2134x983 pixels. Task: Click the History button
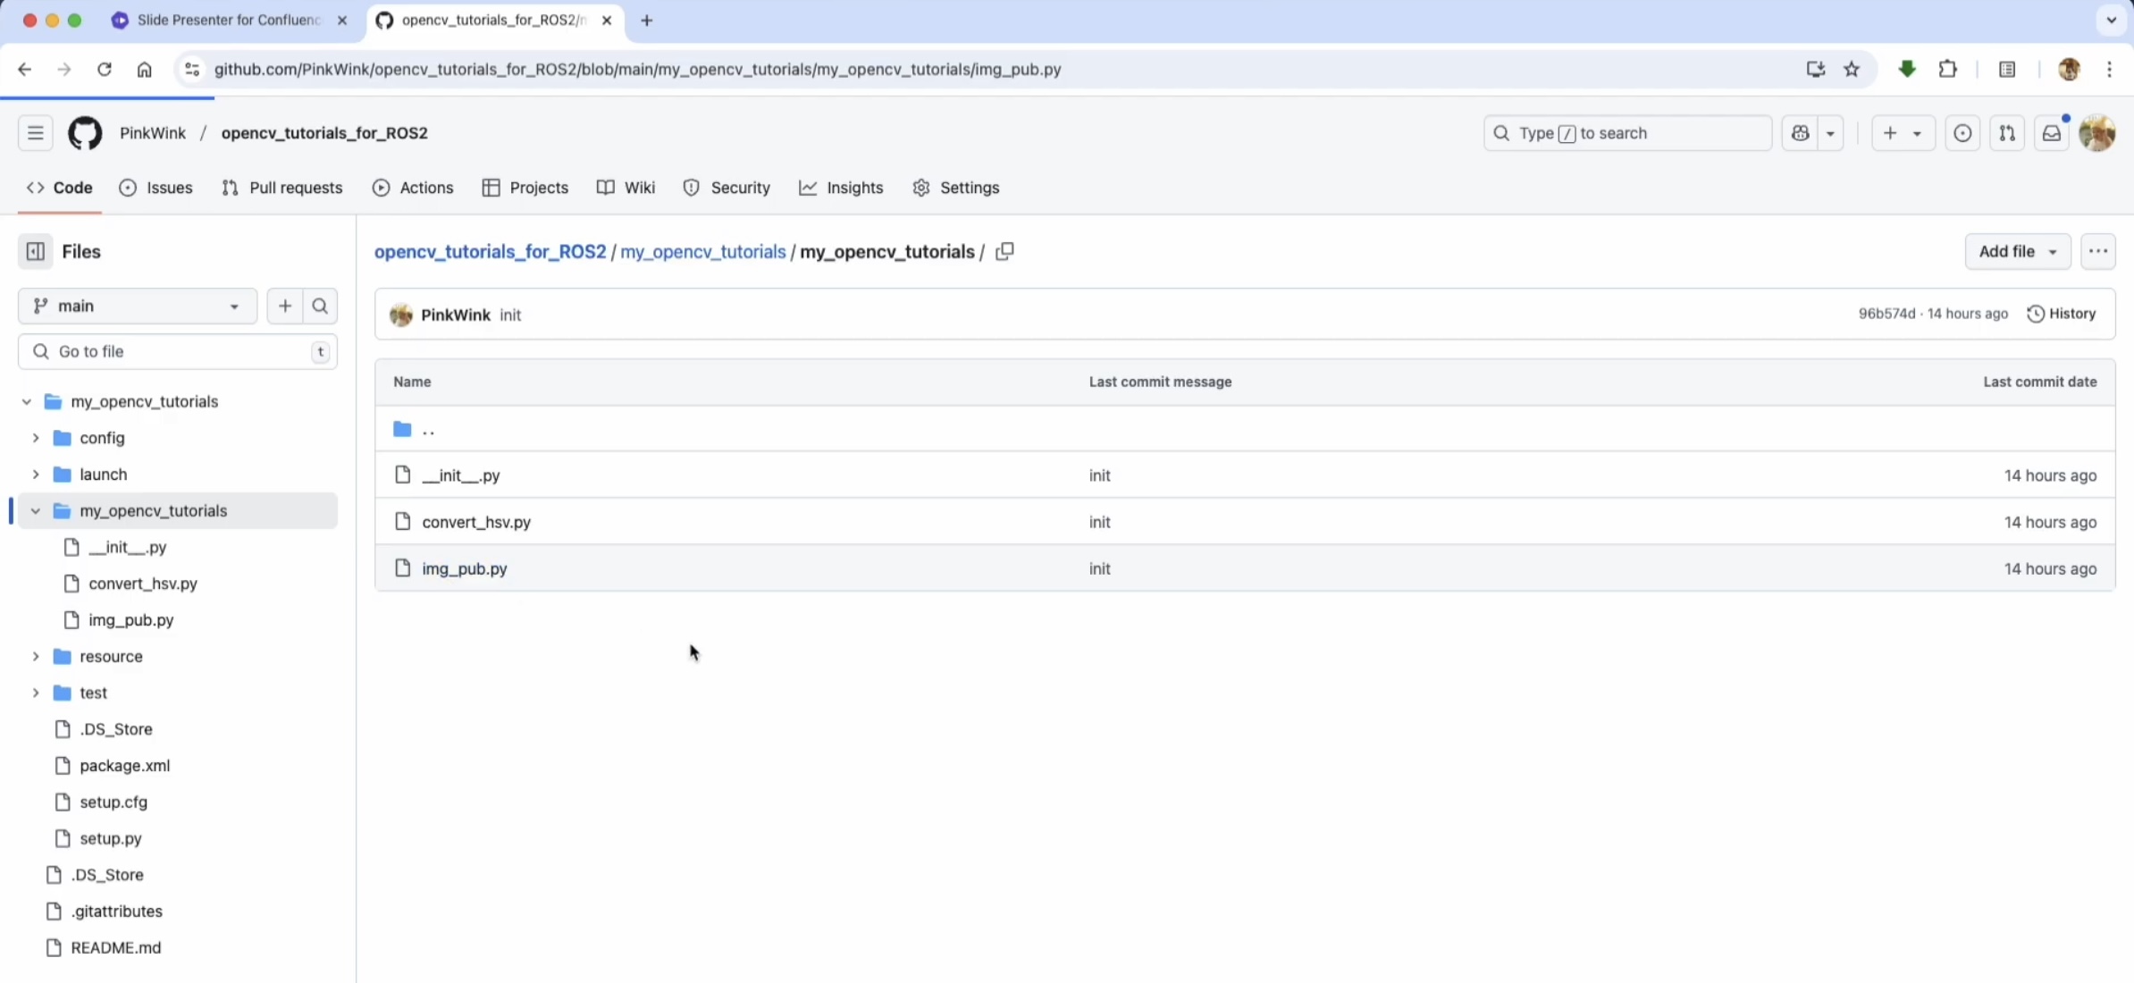[2062, 314]
